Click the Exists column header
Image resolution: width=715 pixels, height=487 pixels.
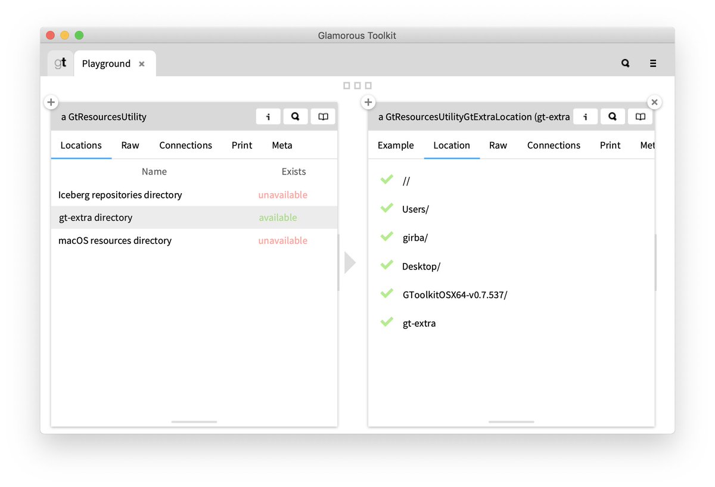294,172
